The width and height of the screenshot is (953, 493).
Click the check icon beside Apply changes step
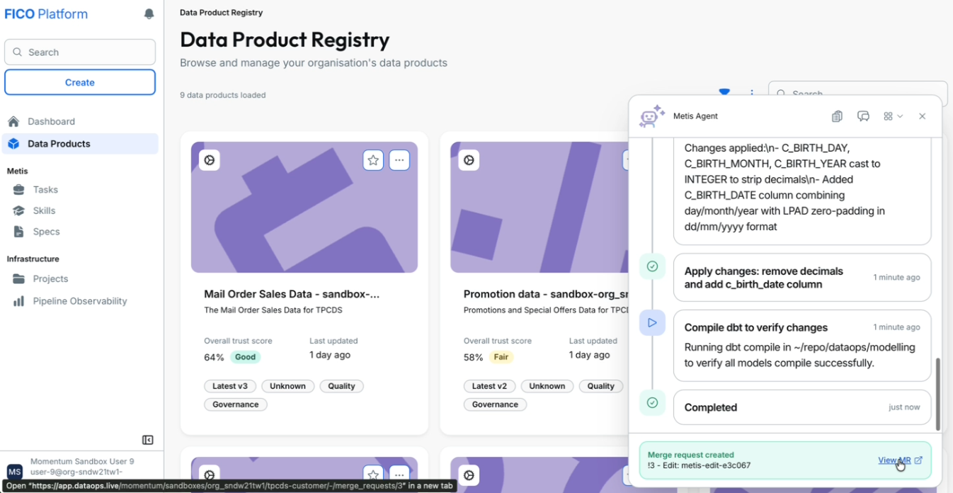652,266
